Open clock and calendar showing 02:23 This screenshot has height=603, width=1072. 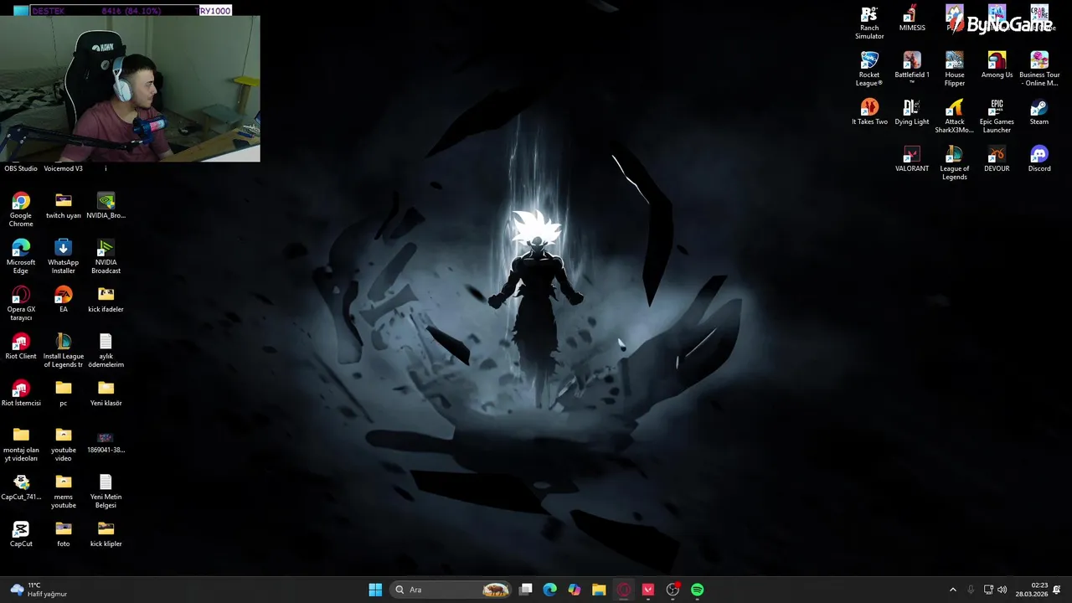coord(1031,590)
